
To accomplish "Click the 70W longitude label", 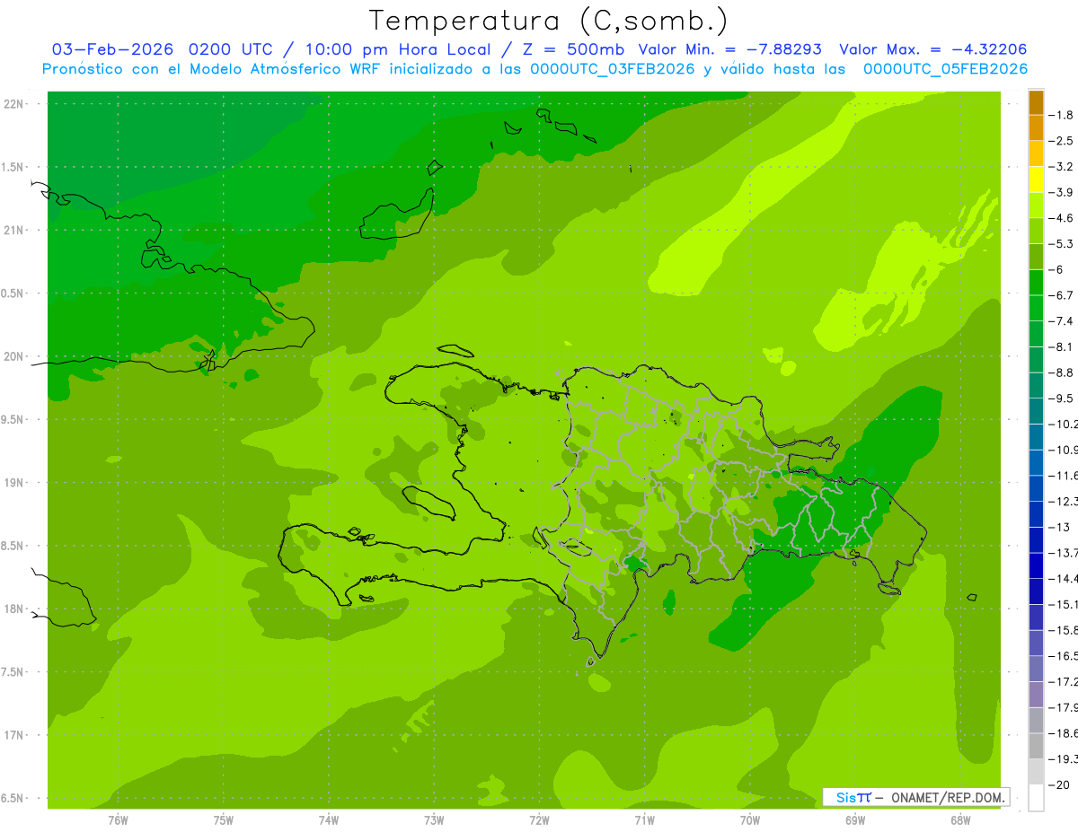I will 749,820.
